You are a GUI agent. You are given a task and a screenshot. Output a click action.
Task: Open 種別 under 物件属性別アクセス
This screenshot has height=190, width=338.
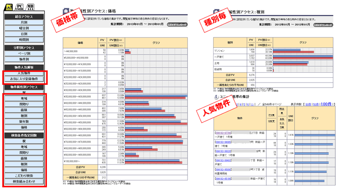[x=24, y=116]
